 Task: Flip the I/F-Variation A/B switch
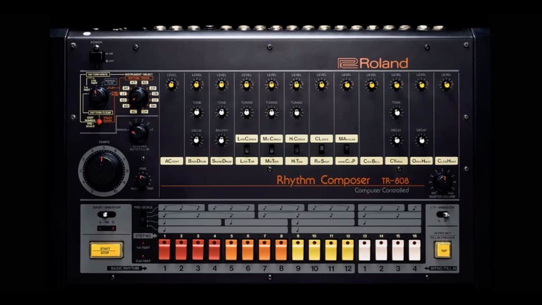tap(443, 214)
